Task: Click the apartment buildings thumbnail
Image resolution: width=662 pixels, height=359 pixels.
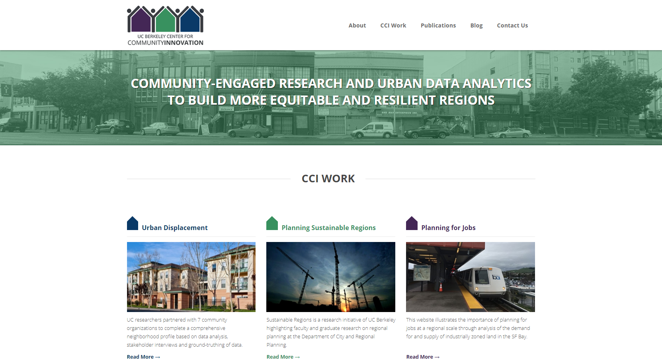Action: [x=191, y=277]
